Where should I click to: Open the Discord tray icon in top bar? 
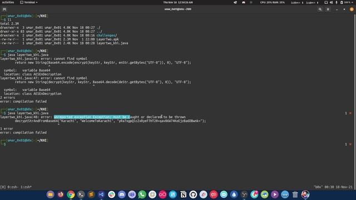coord(244,2)
